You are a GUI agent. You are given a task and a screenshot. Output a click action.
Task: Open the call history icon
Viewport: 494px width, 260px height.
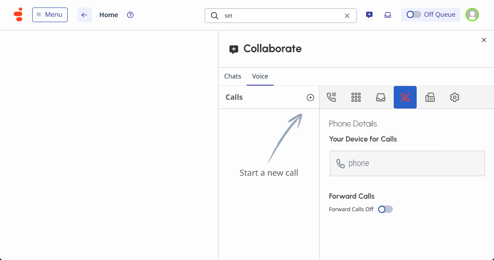[331, 97]
